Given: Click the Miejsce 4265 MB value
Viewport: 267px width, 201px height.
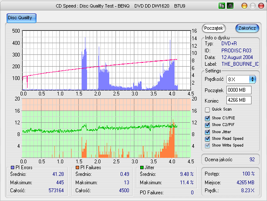Looking at the screenshot, I should coord(245,183).
